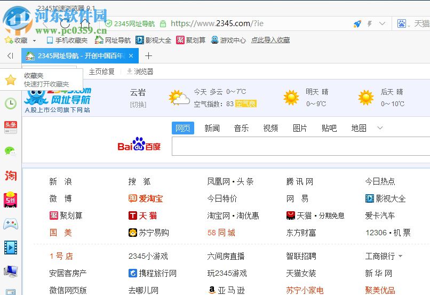Click the Baidu logo
Image resolution: width=430 pixels, height=295 pixels.
pyautogui.click(x=139, y=144)
